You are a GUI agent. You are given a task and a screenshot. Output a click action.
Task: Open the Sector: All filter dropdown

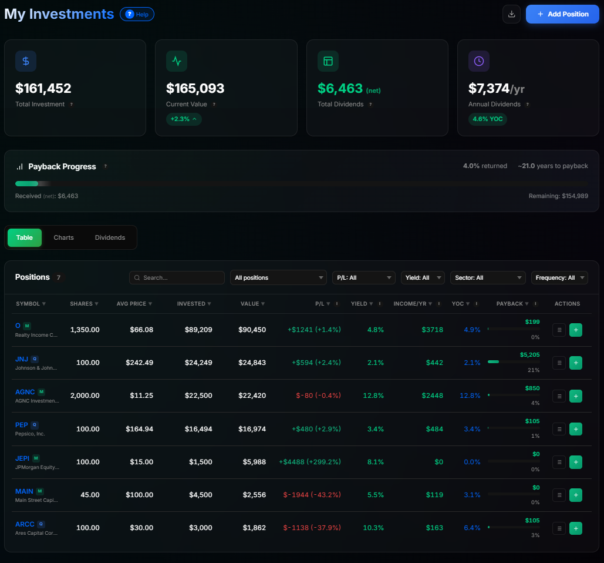click(x=488, y=277)
